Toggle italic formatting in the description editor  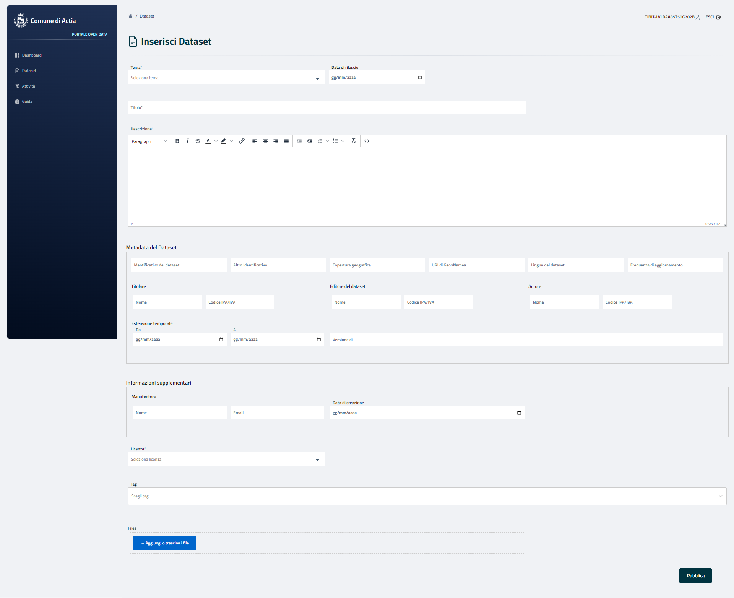pos(187,141)
